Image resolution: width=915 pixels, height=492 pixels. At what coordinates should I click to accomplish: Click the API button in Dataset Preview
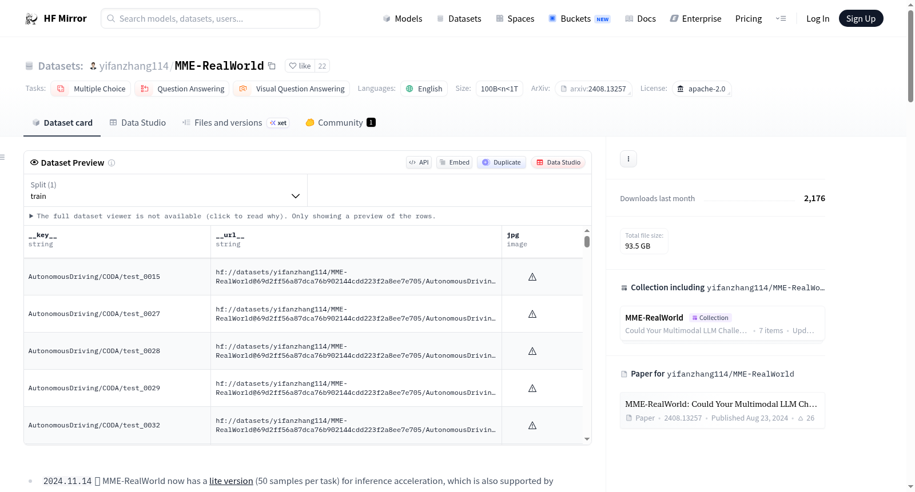(x=419, y=162)
